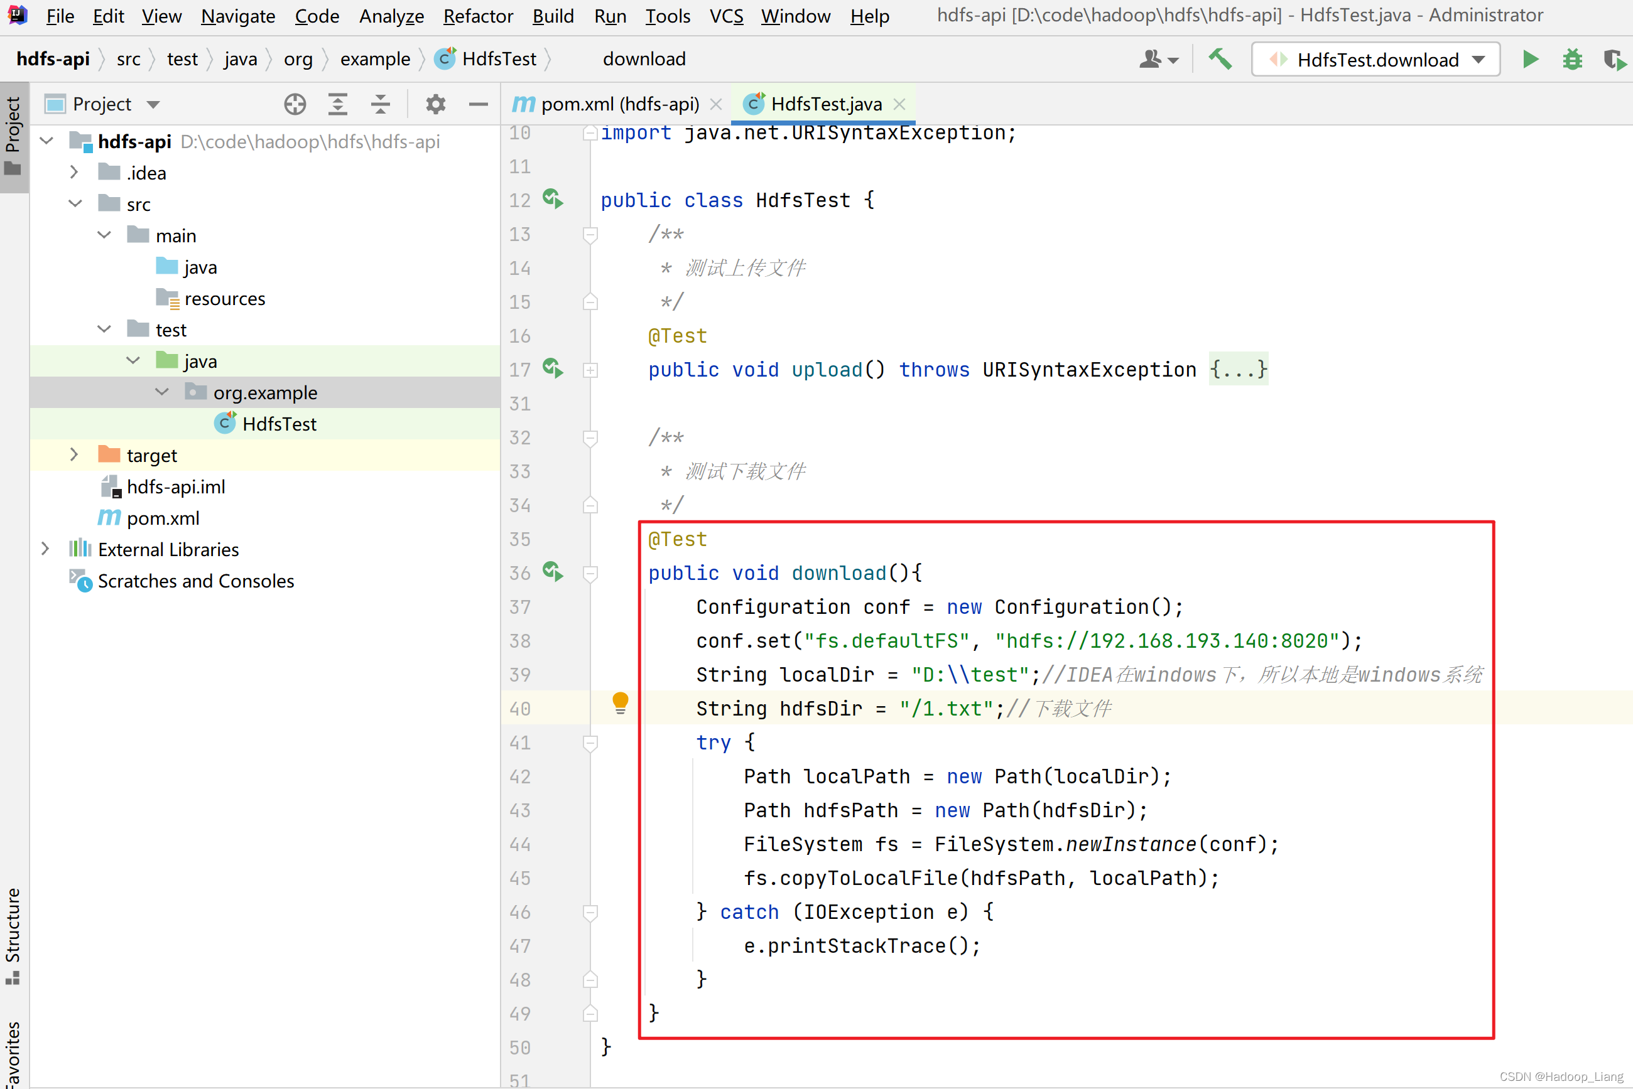Open the Edit menu
1633x1089 pixels.
tap(109, 16)
